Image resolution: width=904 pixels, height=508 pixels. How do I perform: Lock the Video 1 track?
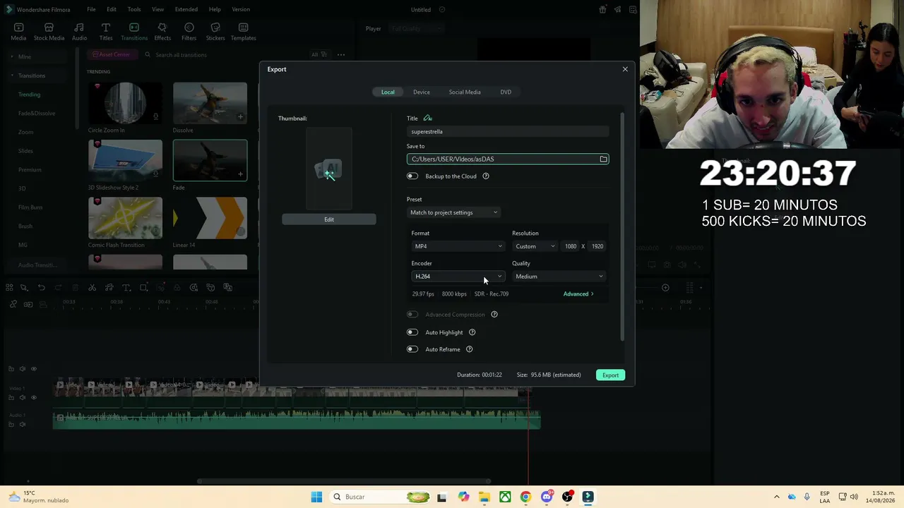[x=11, y=397]
